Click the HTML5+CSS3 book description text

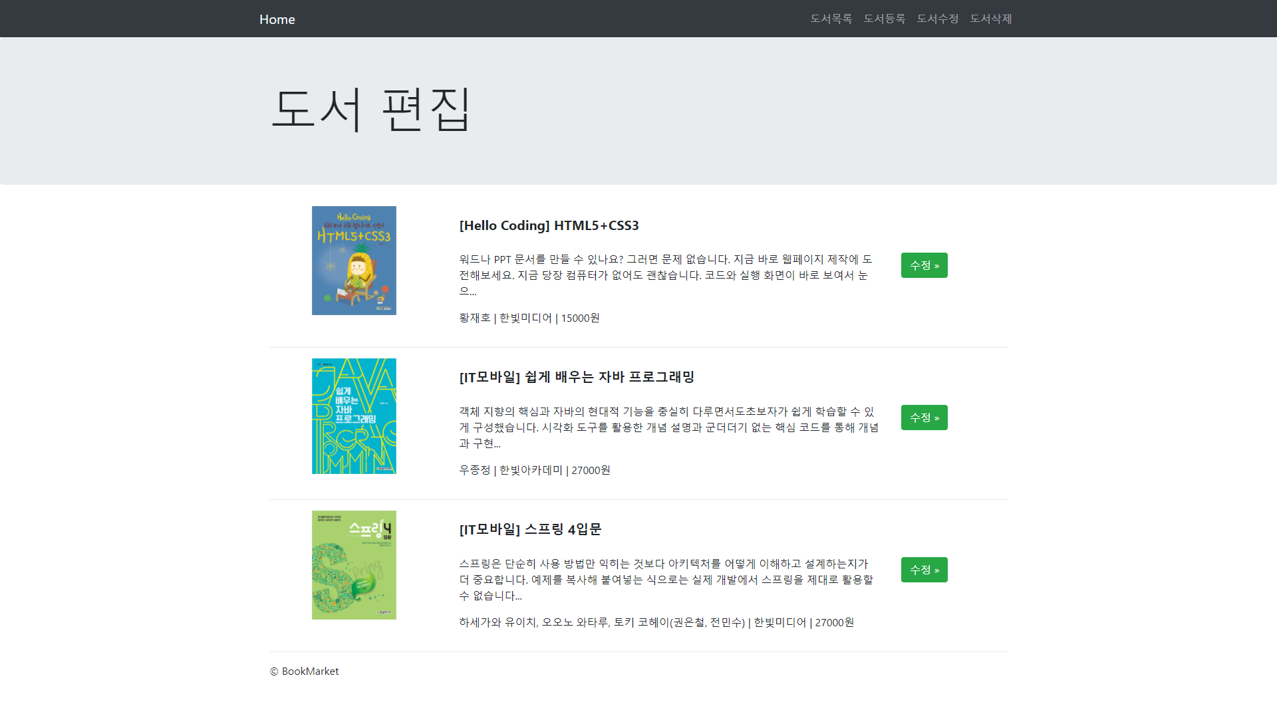665,275
